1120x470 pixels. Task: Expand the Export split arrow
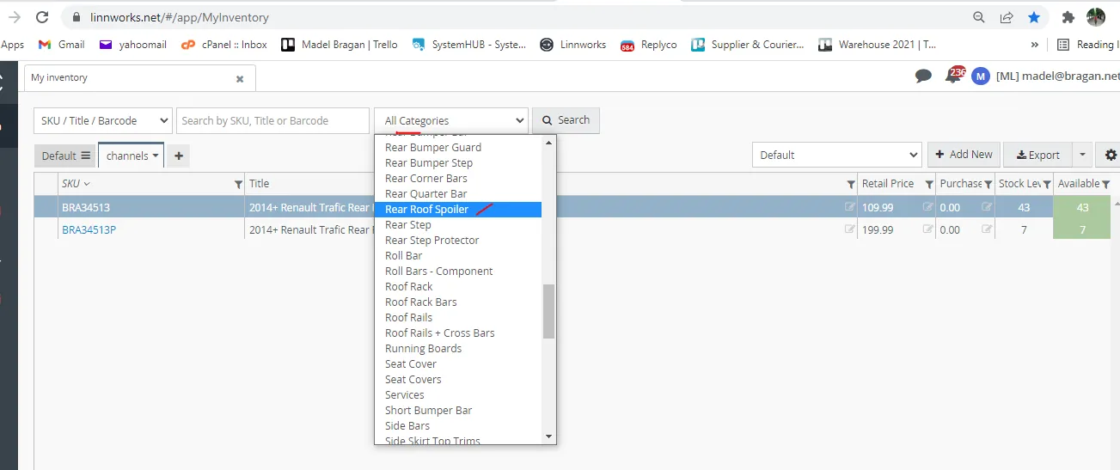(x=1083, y=155)
